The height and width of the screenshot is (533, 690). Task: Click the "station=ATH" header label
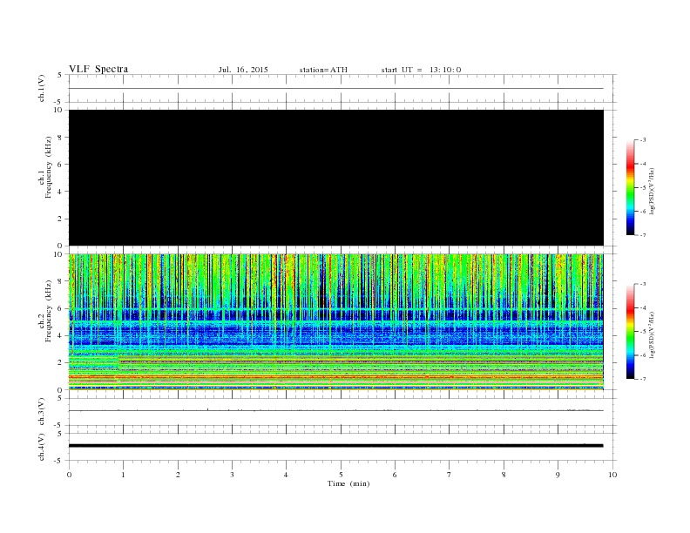tap(323, 70)
